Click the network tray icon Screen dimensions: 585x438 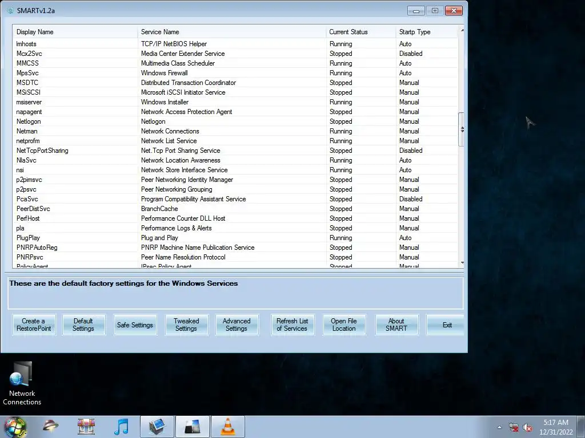514,428
